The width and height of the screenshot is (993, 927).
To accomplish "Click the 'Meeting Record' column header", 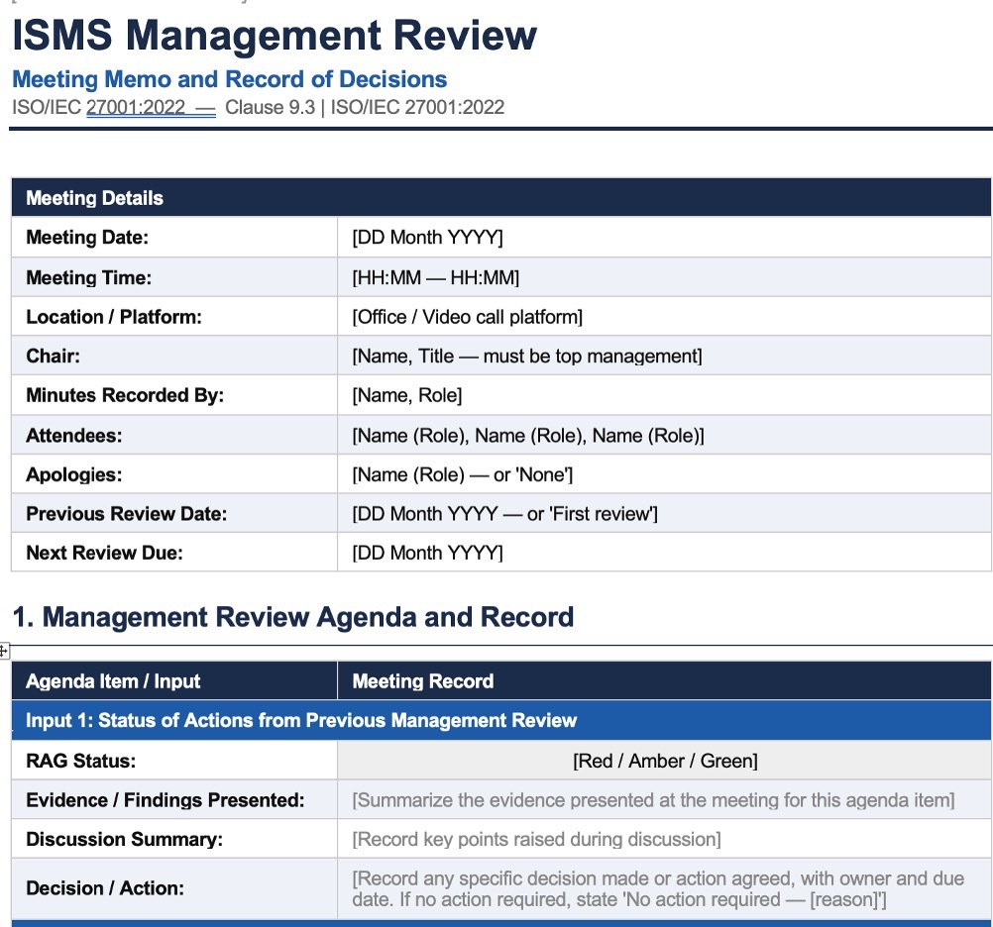I will coord(664,680).
